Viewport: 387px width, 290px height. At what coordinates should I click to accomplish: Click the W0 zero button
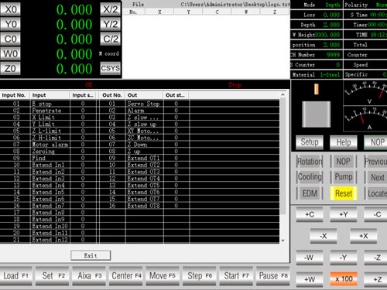(10, 53)
